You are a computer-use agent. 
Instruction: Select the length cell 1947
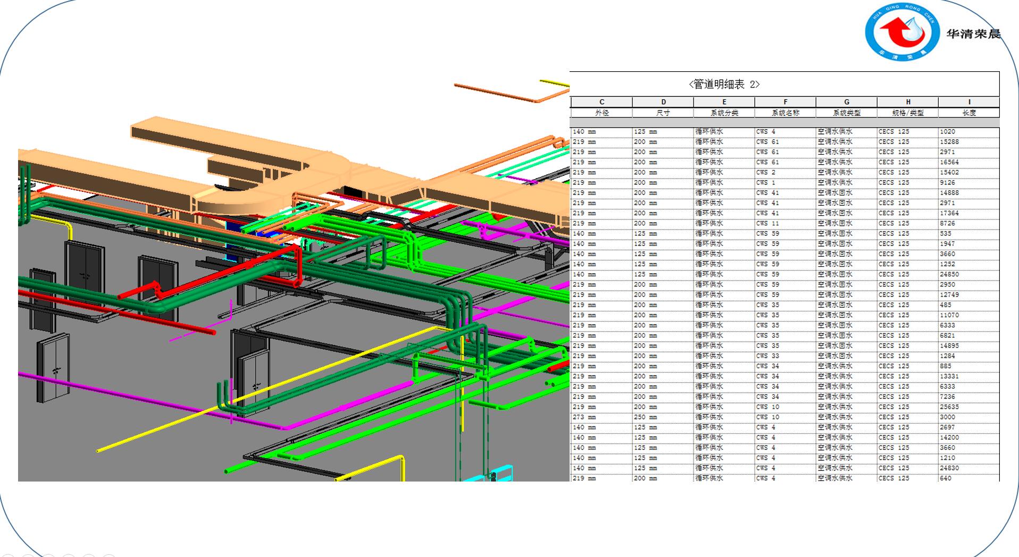pyautogui.click(x=969, y=244)
